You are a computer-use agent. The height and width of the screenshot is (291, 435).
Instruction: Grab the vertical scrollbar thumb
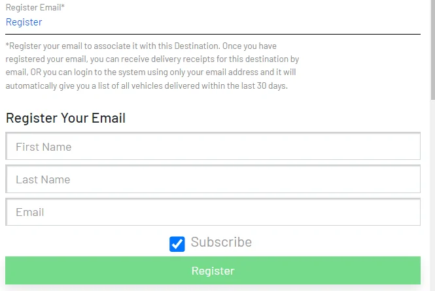[x=432, y=50]
